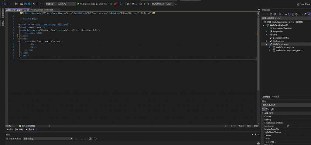Start IIS Express (Google Chrome) debugging
The image size is (311, 145).
[x=93, y=4]
